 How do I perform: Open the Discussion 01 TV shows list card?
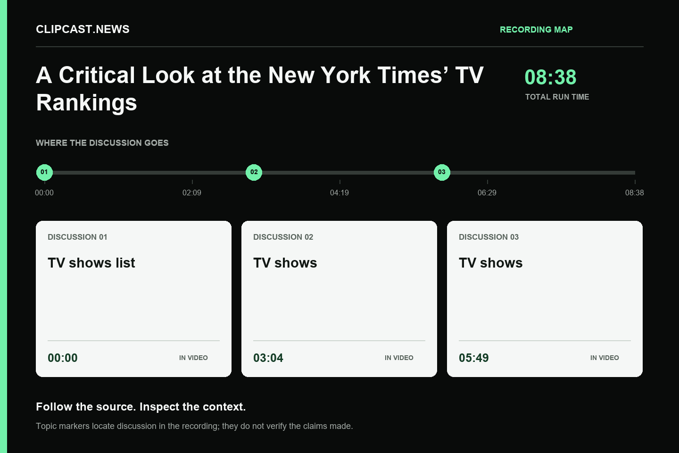[133, 299]
